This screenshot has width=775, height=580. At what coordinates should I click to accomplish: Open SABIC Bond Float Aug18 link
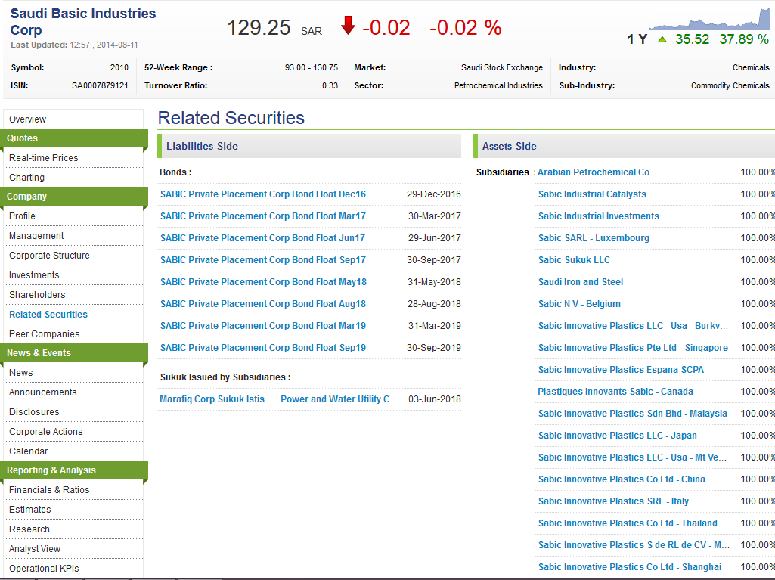[x=263, y=303]
